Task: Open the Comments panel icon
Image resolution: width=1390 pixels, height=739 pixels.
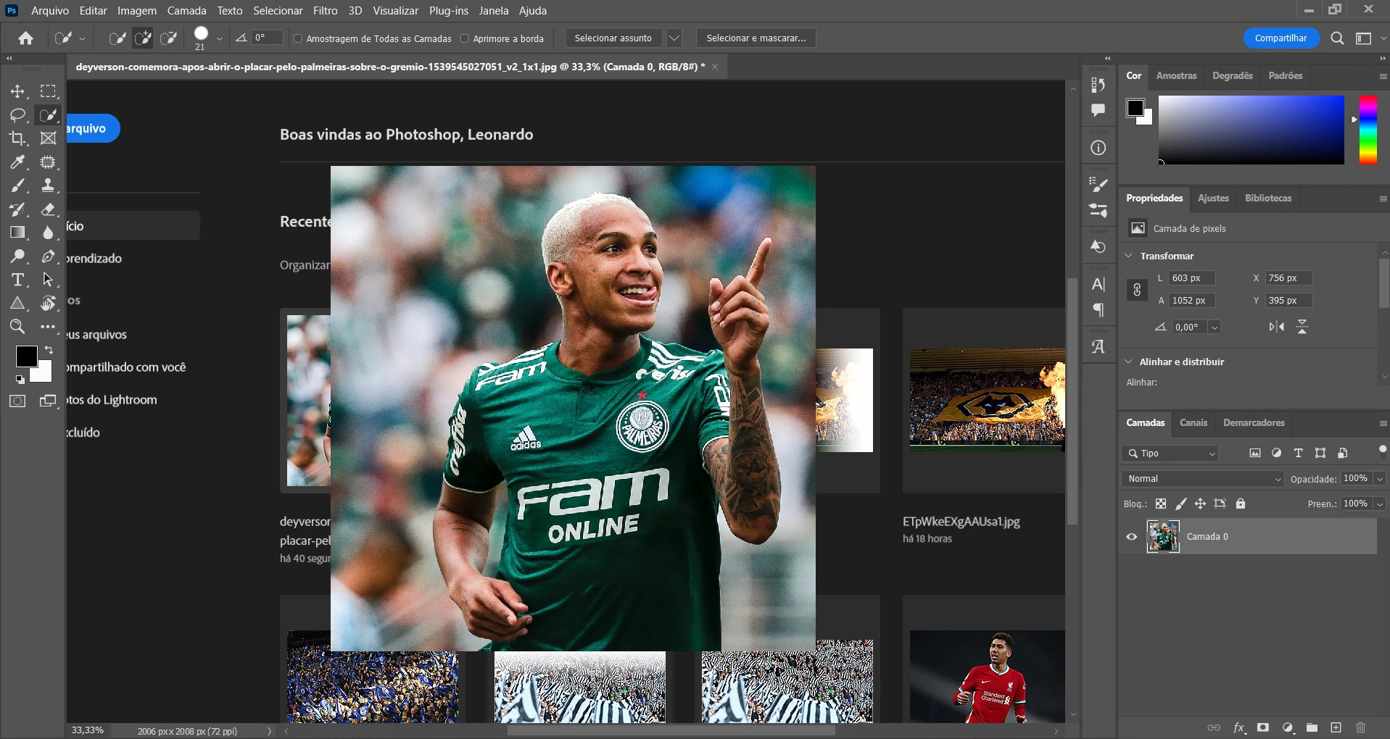Action: 1099,110
